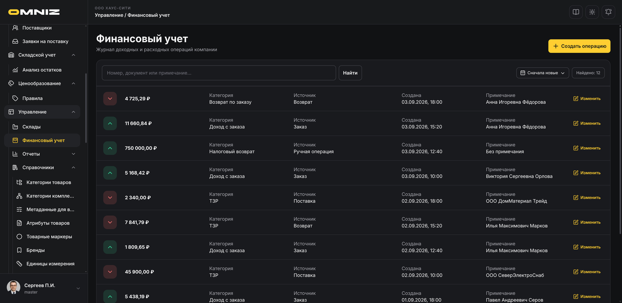Click green income arrow icon for 750 000,00 ₽
This screenshot has height=303, width=622.
pyautogui.click(x=110, y=148)
